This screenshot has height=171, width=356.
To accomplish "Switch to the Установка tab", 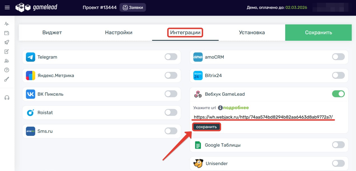I will click(x=252, y=32).
